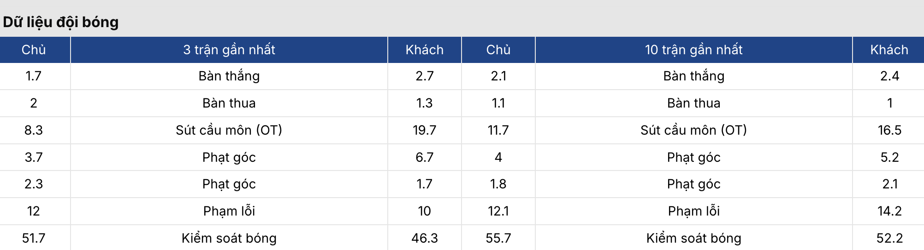Screen dimensions: 924x250
Task: Click the away possession value 52.2
Action: [x=889, y=238]
